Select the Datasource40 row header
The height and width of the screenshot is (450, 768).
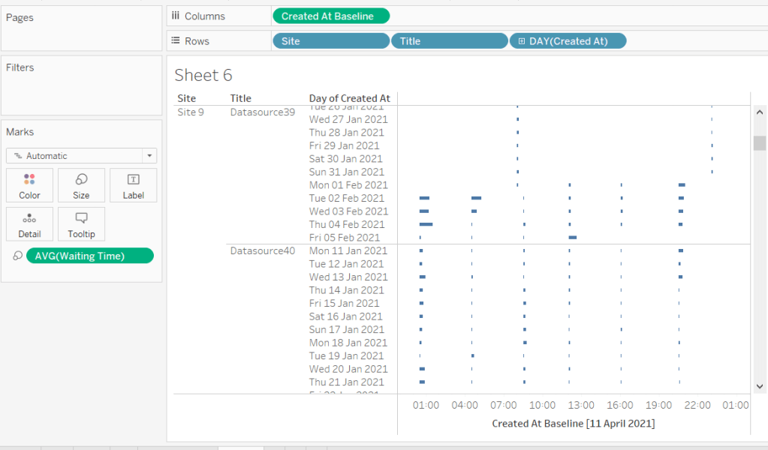point(262,250)
